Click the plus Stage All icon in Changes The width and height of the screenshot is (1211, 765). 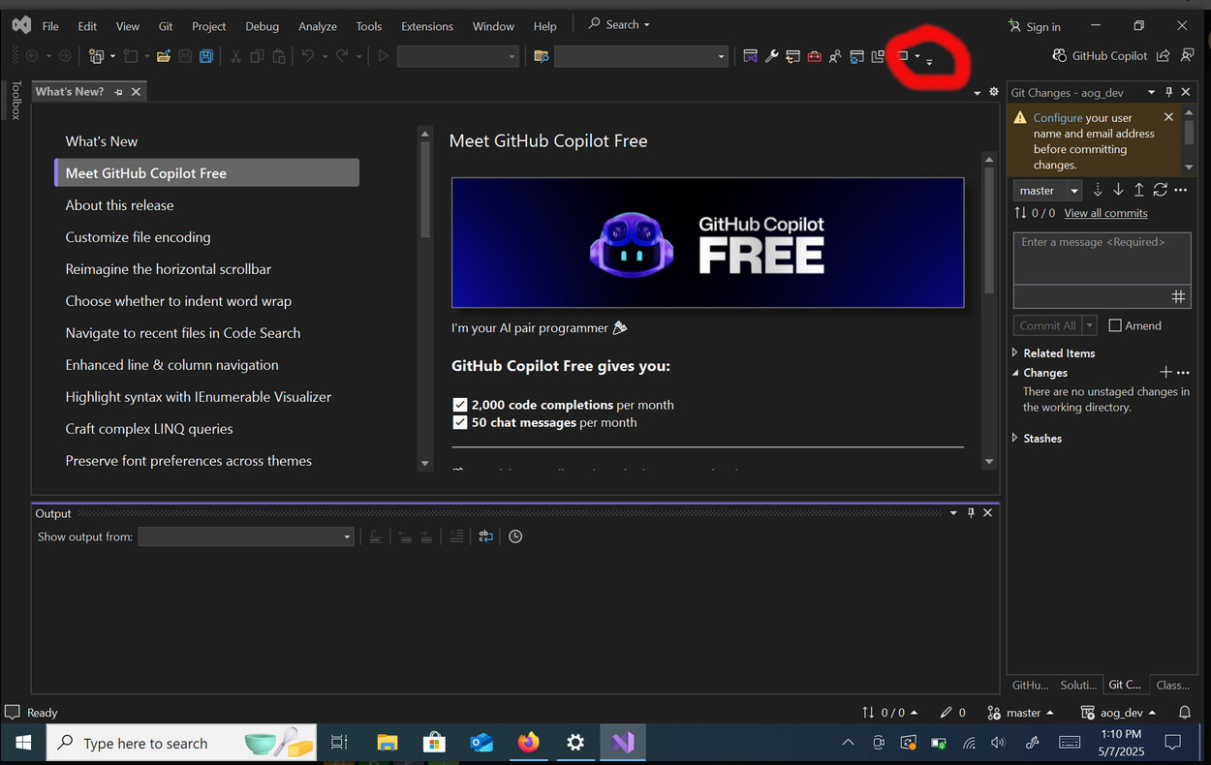(1165, 372)
